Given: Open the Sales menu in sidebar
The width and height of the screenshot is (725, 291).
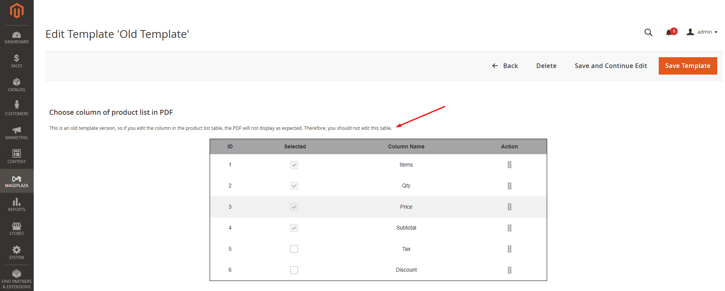Looking at the screenshot, I should (x=17, y=61).
